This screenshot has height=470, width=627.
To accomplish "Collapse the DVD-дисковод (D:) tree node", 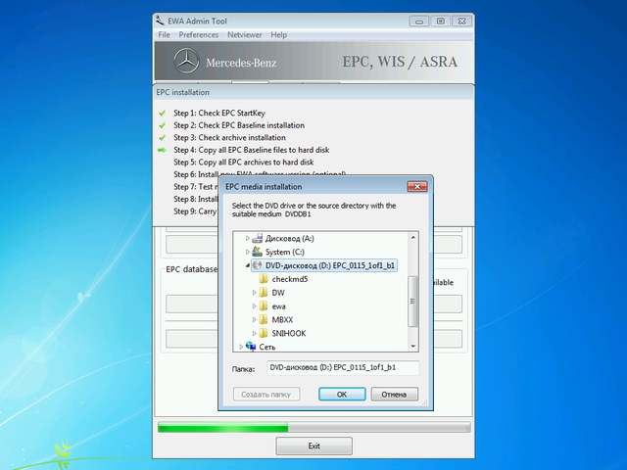I will click(248, 265).
